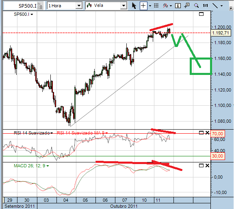Click the date 11 on time axis
Viewport: 234px width, 209px height.
[158, 200]
